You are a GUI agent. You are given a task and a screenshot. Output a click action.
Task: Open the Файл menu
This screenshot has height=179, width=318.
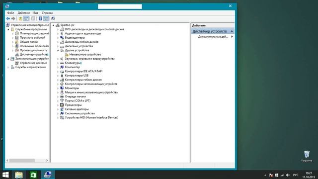(10, 13)
